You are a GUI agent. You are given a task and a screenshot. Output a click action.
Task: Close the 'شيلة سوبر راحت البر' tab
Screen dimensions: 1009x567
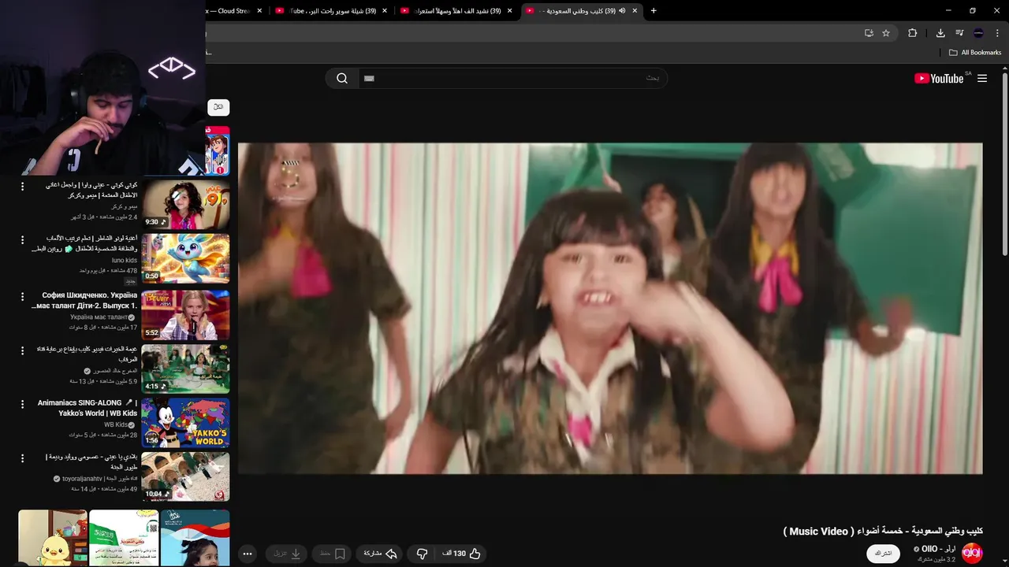(385, 11)
